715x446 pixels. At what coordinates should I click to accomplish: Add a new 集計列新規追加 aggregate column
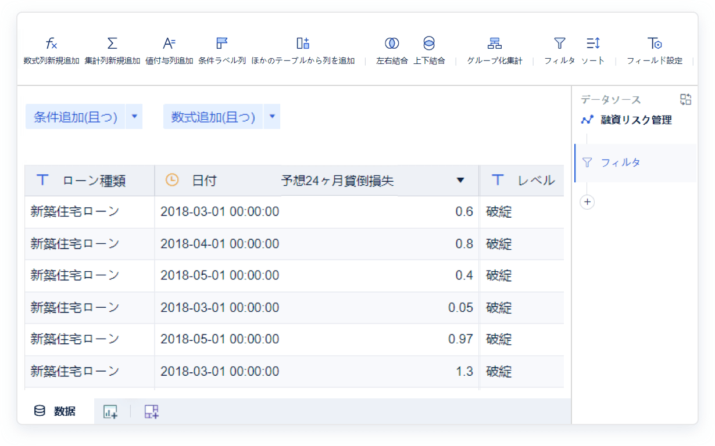point(112,44)
